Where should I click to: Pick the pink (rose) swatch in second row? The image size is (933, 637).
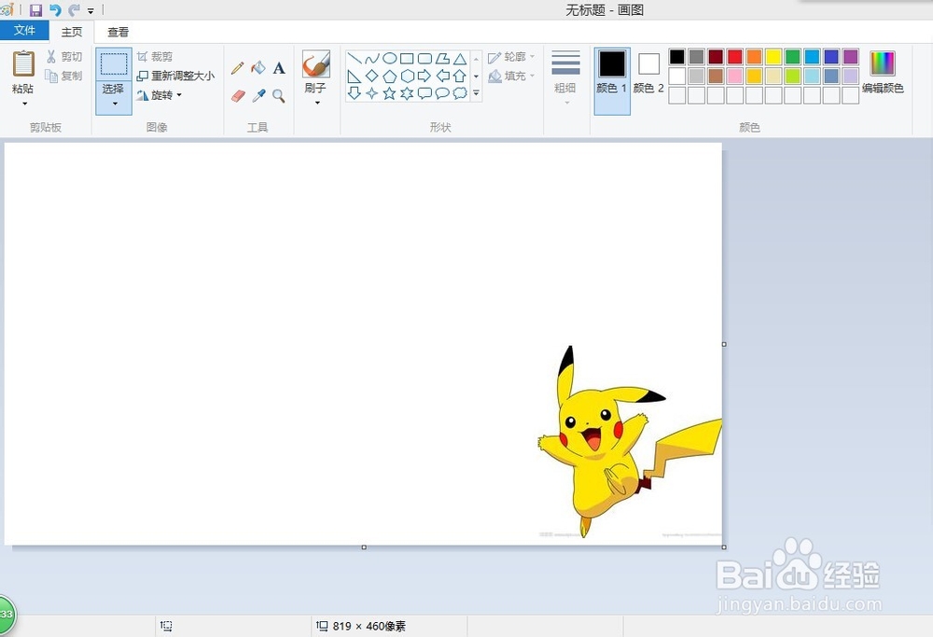735,76
